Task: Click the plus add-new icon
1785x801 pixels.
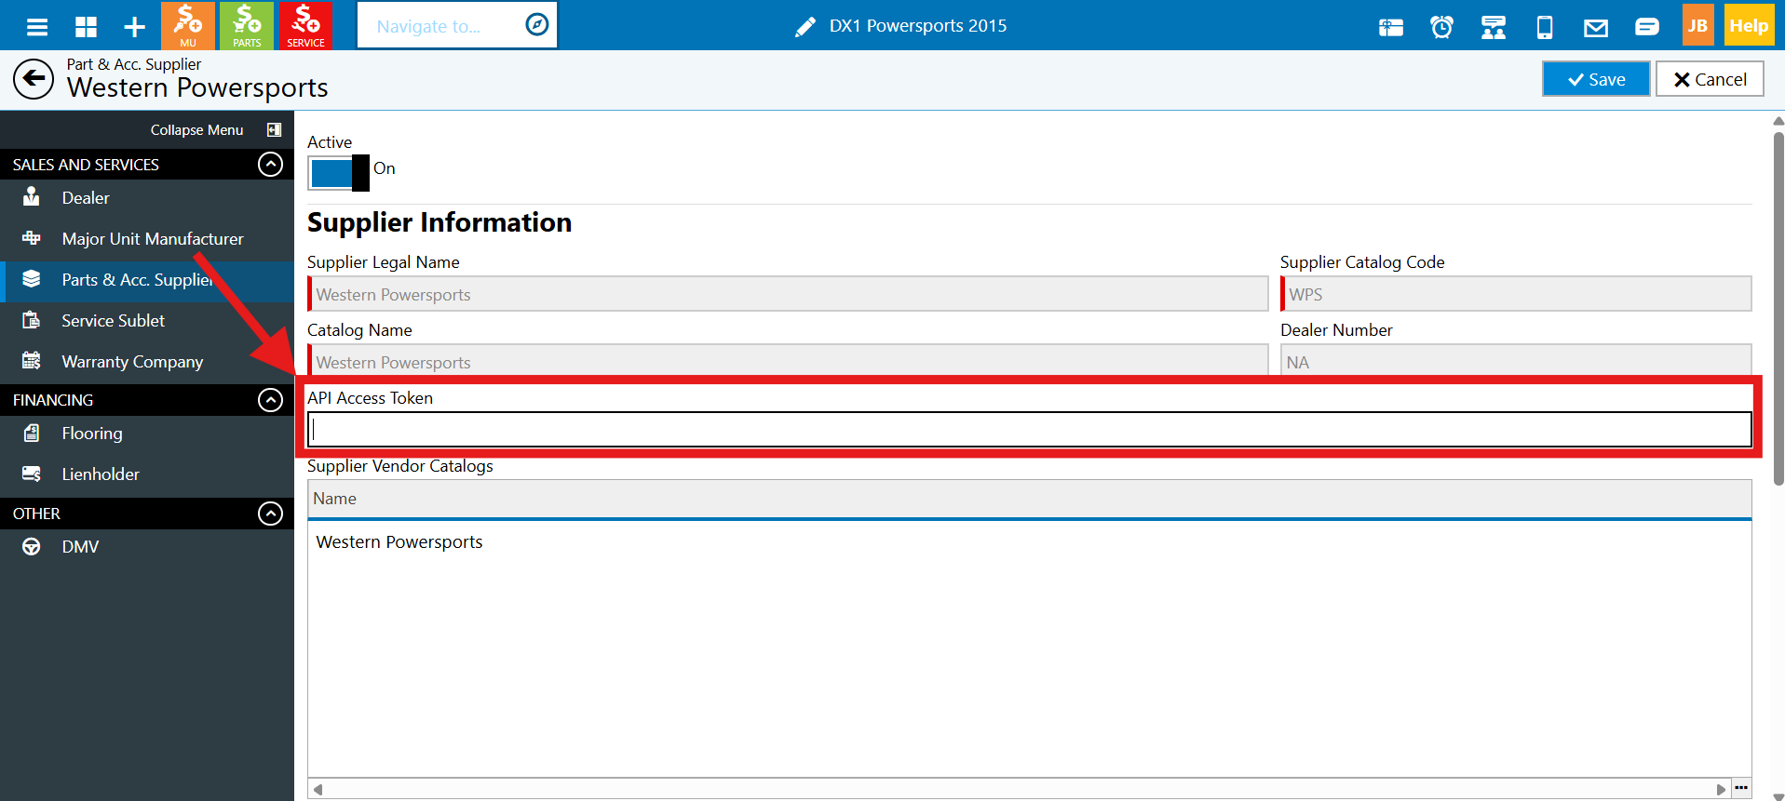Action: tap(135, 26)
